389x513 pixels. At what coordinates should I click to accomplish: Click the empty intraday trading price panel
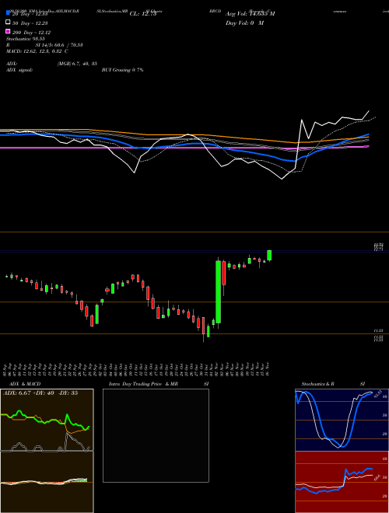coord(156,435)
